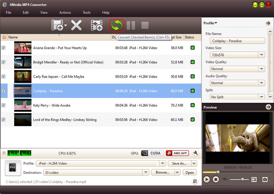Open the Actions menu
The image size is (274, 194).
pyautogui.click(x=65, y=13)
